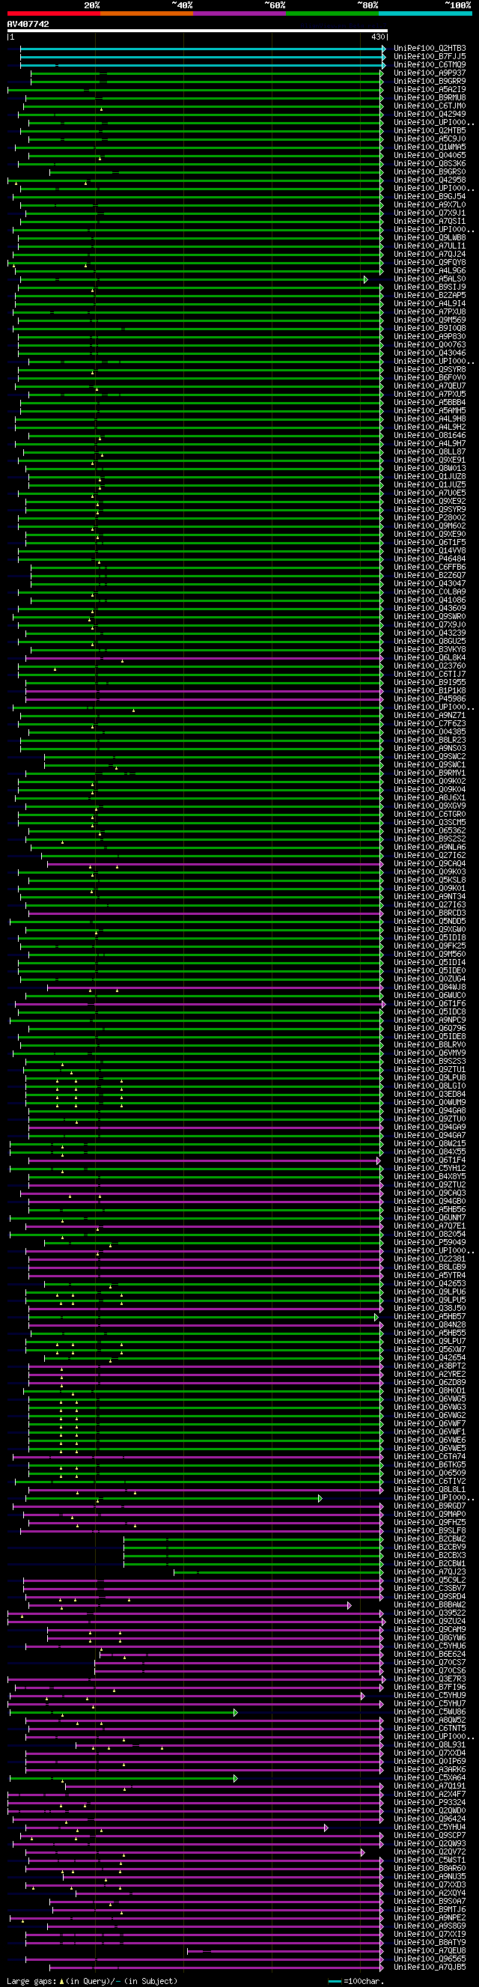
Task: Select the UniRef100_Q2HTB5 label
Action: (430, 131)
